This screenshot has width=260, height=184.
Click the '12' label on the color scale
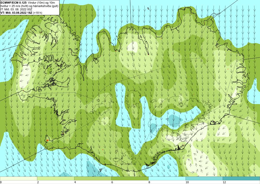[x=224, y=182]
